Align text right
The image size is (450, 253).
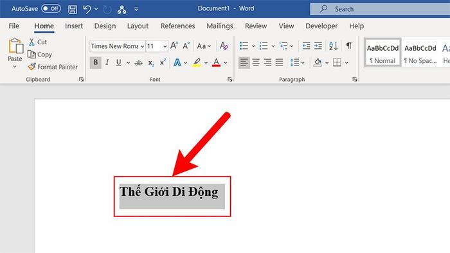point(267,62)
